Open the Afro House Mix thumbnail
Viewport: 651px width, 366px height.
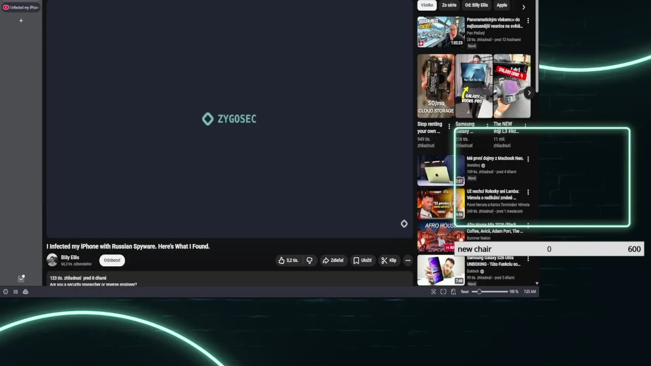[x=441, y=236]
